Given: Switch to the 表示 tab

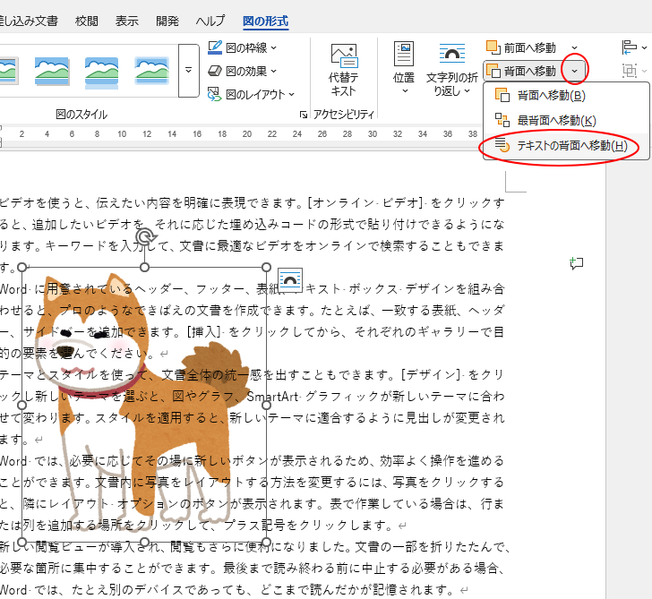Looking at the screenshot, I should pos(127,20).
